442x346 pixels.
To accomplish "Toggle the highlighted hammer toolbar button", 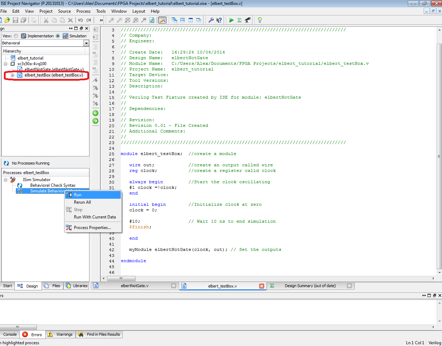I will (162, 20).
